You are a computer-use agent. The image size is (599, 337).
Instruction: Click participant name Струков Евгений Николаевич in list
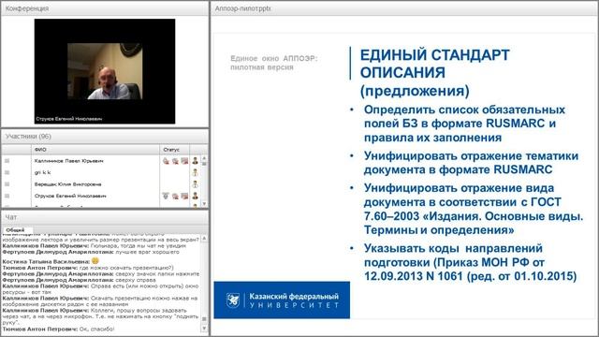(x=70, y=196)
